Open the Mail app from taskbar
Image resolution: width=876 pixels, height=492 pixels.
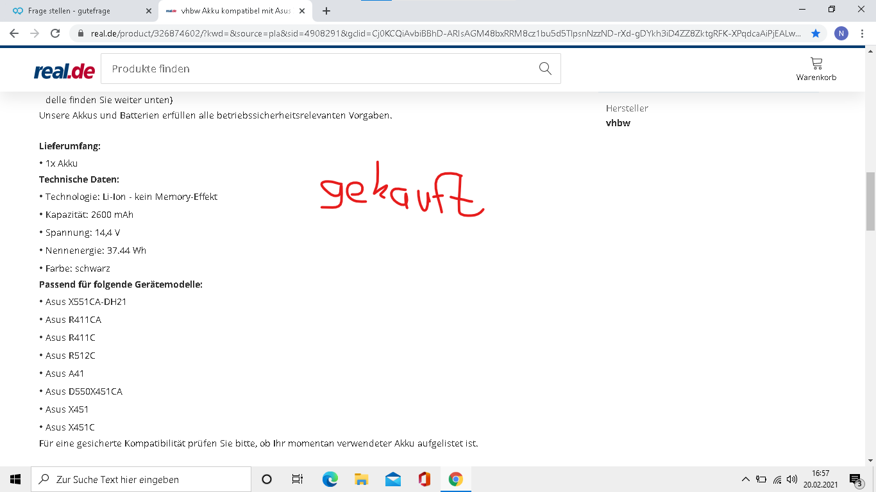(x=392, y=479)
